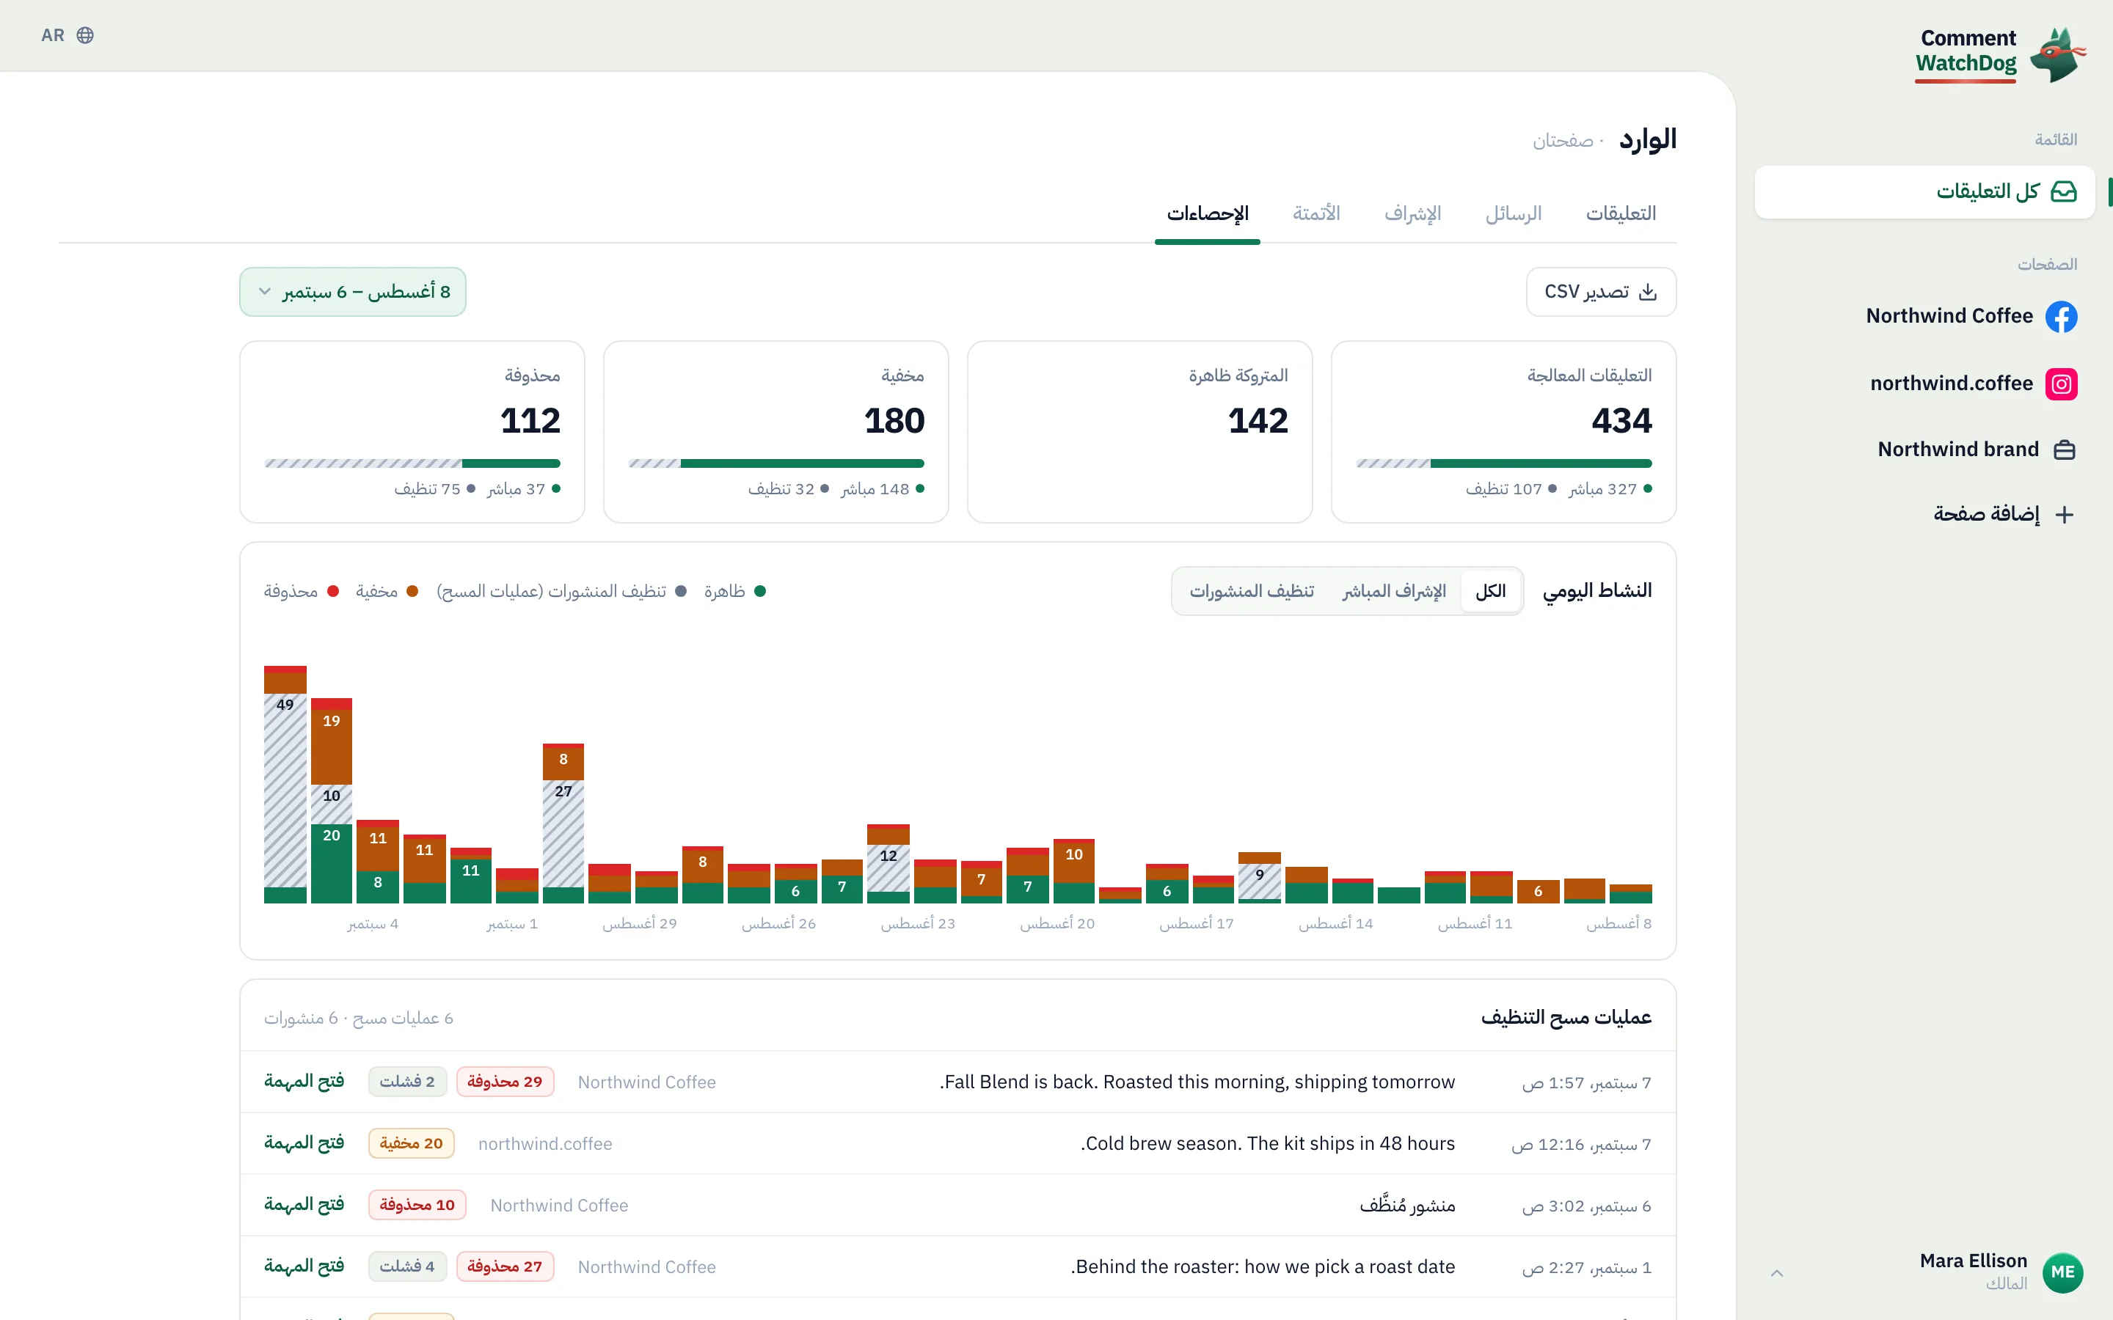Switch to the الإشراف tab
This screenshot has width=2113, height=1320.
tap(1412, 214)
